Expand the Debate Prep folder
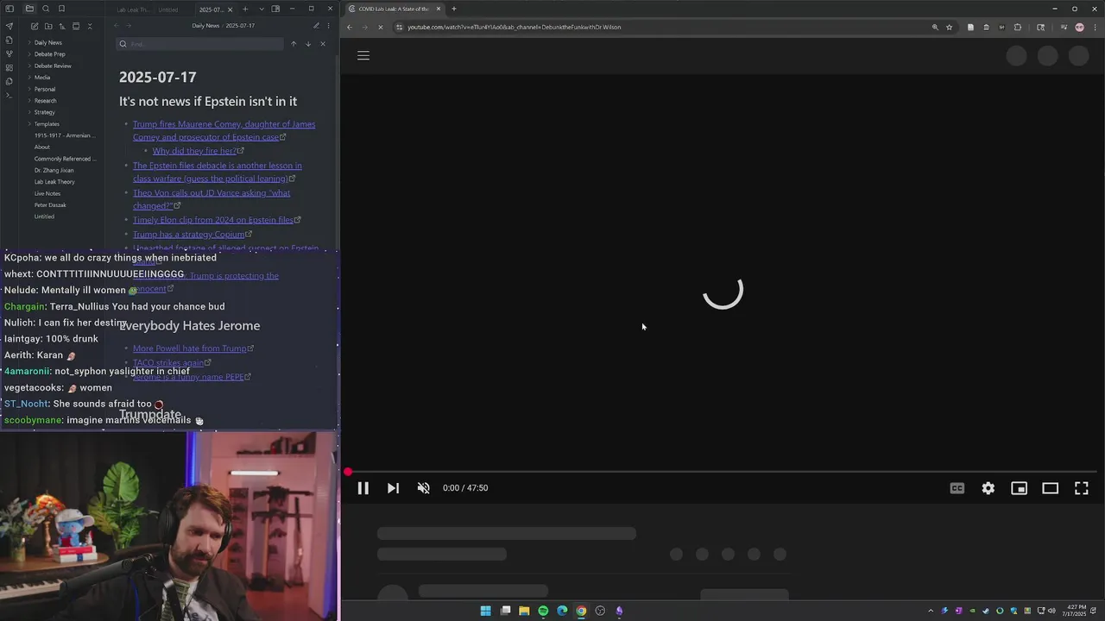 coord(49,53)
